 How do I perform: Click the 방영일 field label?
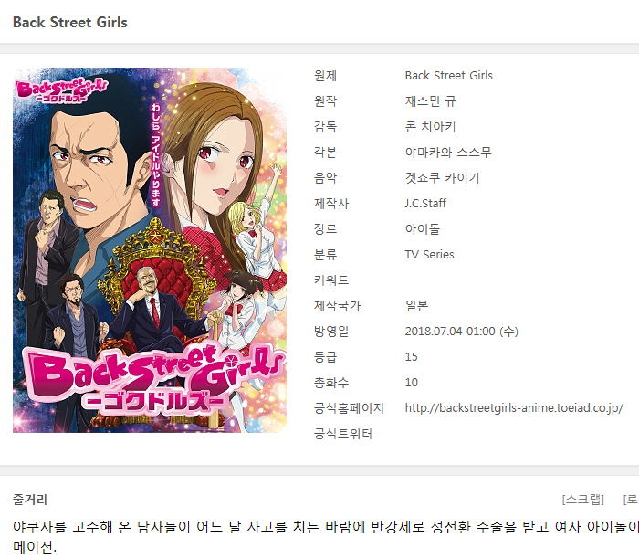[x=331, y=331]
